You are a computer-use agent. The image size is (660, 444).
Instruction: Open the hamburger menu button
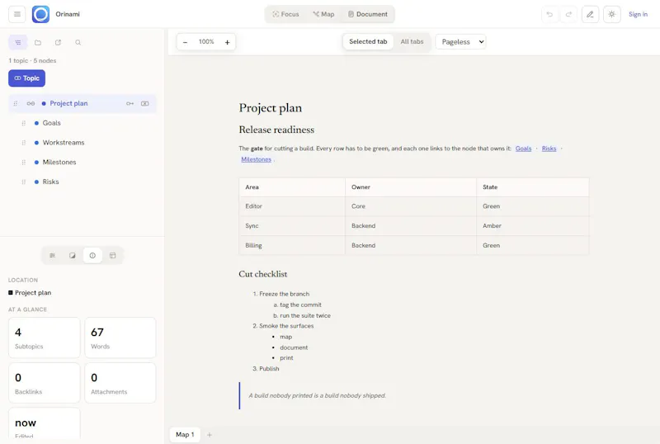(16, 14)
